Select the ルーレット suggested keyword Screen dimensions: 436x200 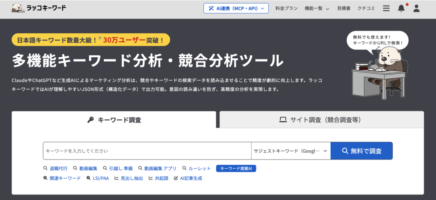click(200, 168)
